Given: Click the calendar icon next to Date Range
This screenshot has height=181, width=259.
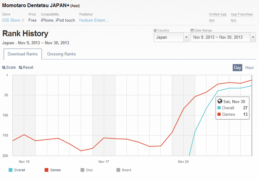Looking at the screenshot, I should tap(192, 30).
